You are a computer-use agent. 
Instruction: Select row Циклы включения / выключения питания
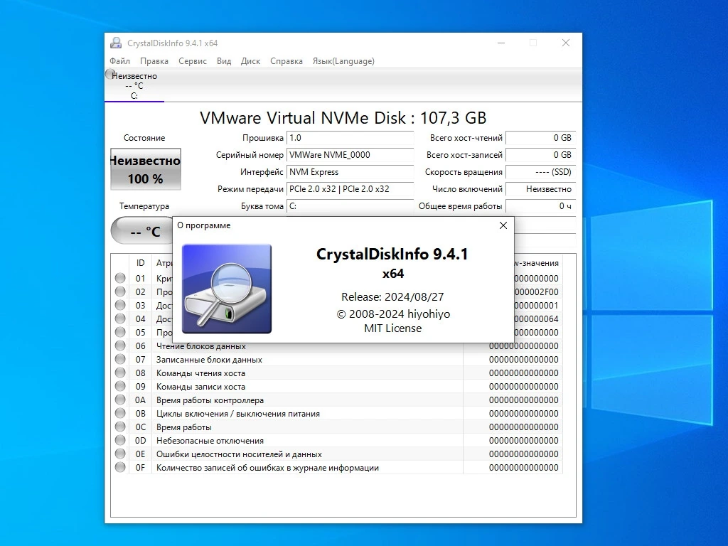[x=337, y=413]
